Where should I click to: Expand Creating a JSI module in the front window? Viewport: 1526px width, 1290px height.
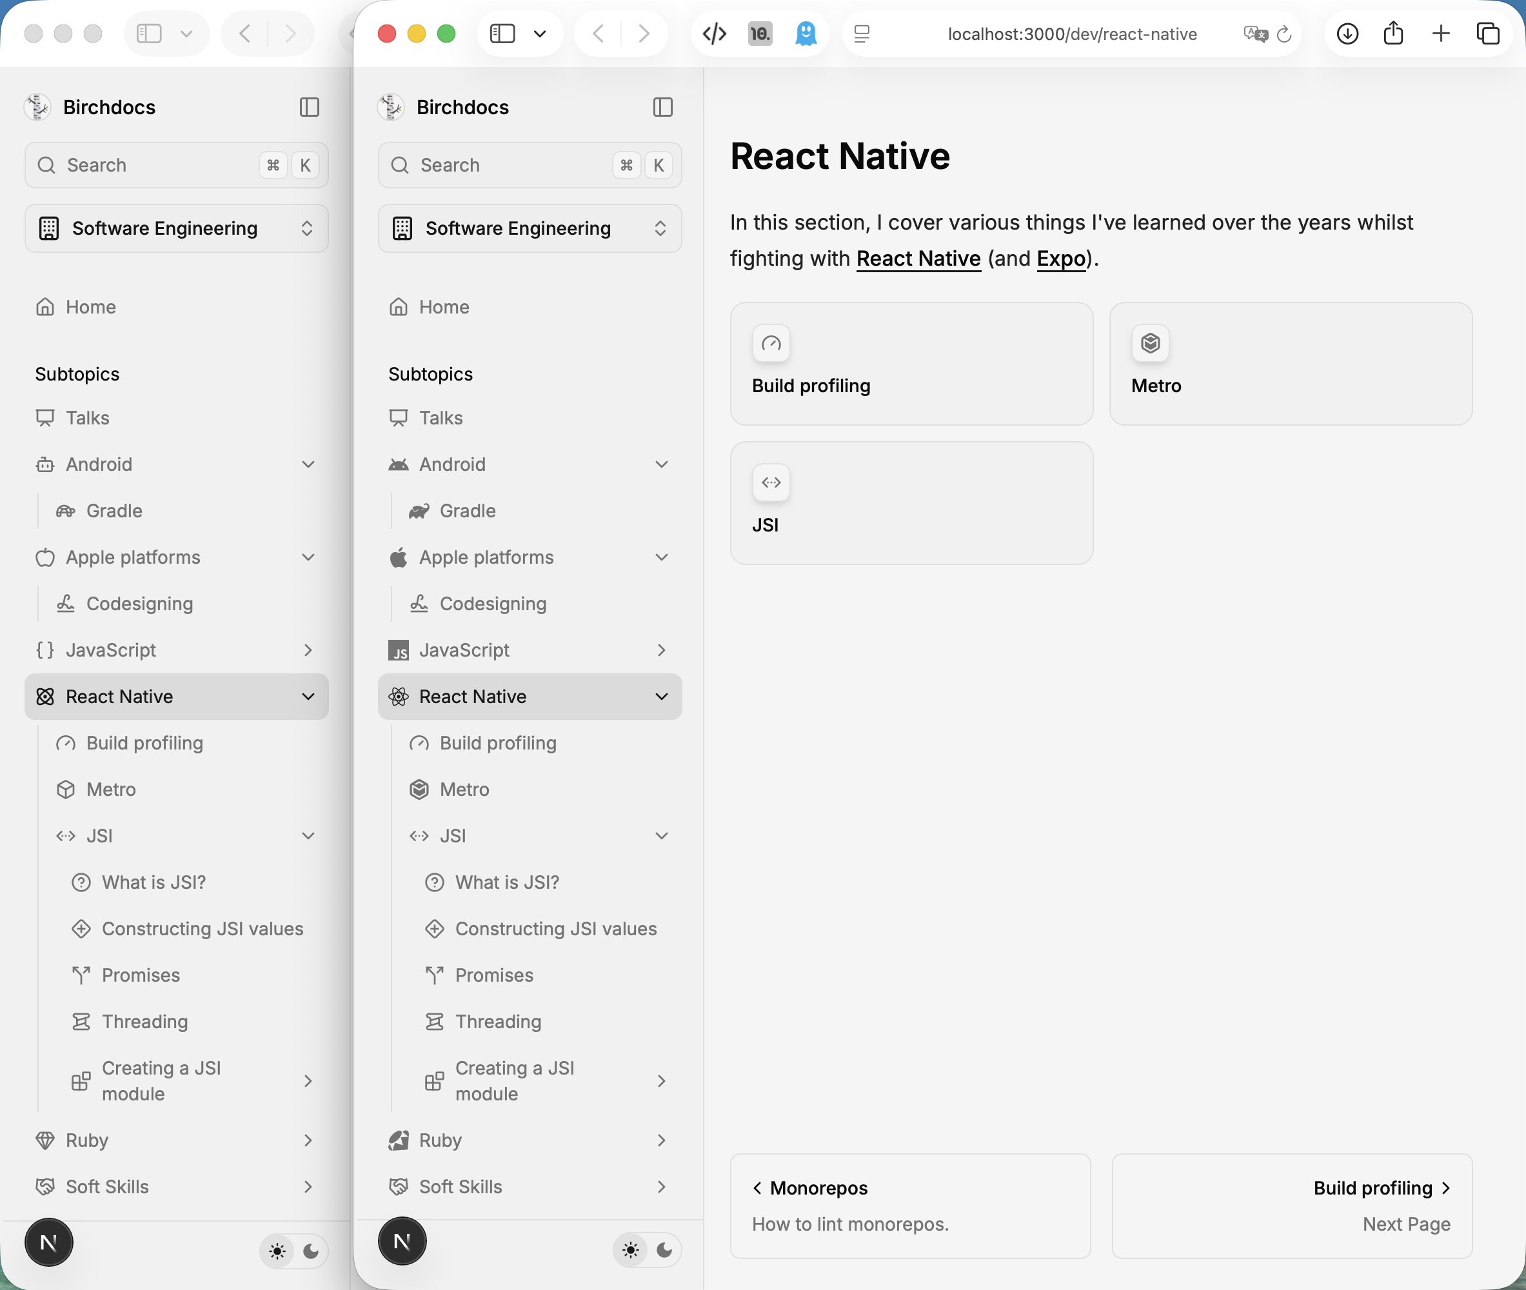click(x=662, y=1081)
